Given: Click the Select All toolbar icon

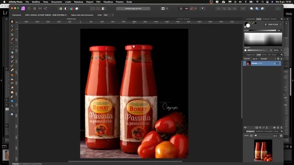Looking at the screenshot, I should pyautogui.click(x=92, y=9).
